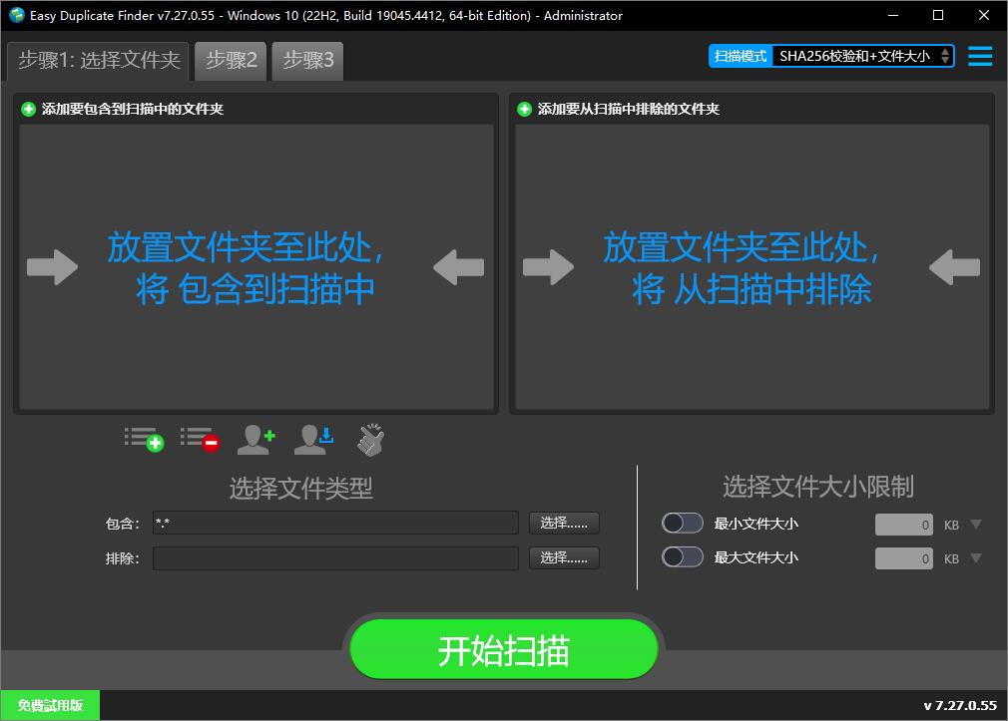The height and width of the screenshot is (721, 1008).
Task: Select the remove-list icon with red minus
Action: tap(200, 439)
